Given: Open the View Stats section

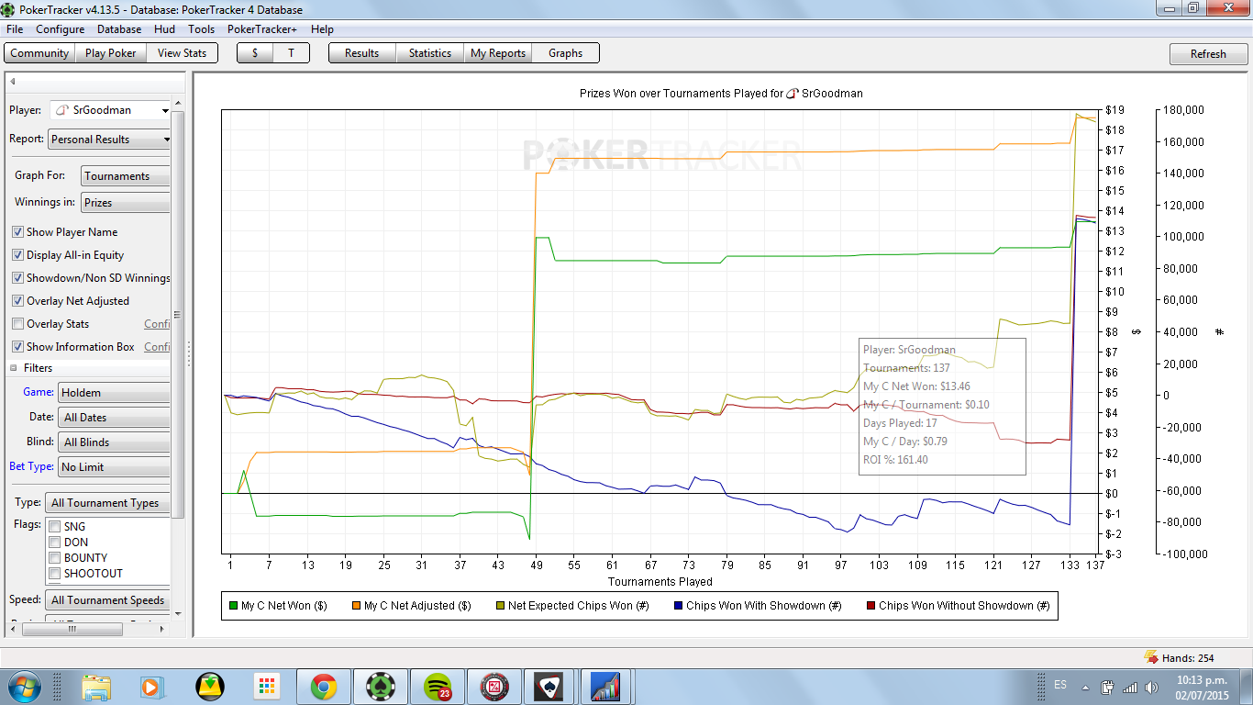Looking at the screenshot, I should pyautogui.click(x=183, y=53).
